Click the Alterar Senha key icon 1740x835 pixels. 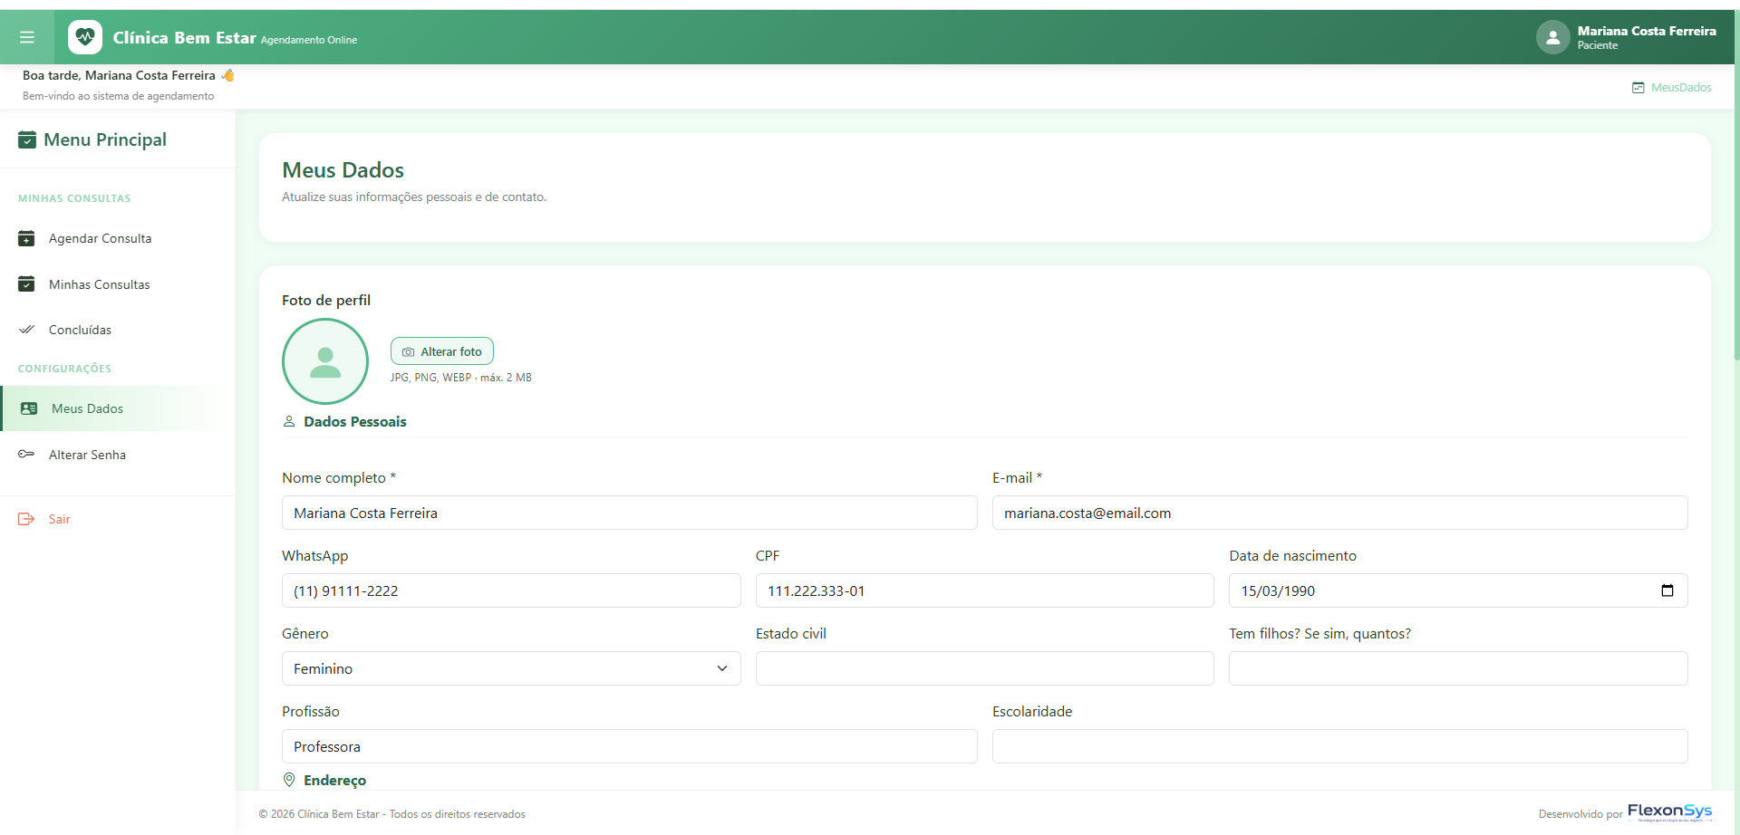click(x=27, y=455)
